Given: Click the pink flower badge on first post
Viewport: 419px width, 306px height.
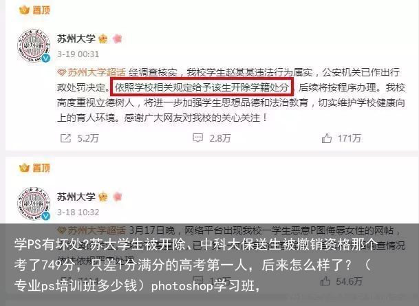Looking at the screenshot, I should [x=118, y=39].
